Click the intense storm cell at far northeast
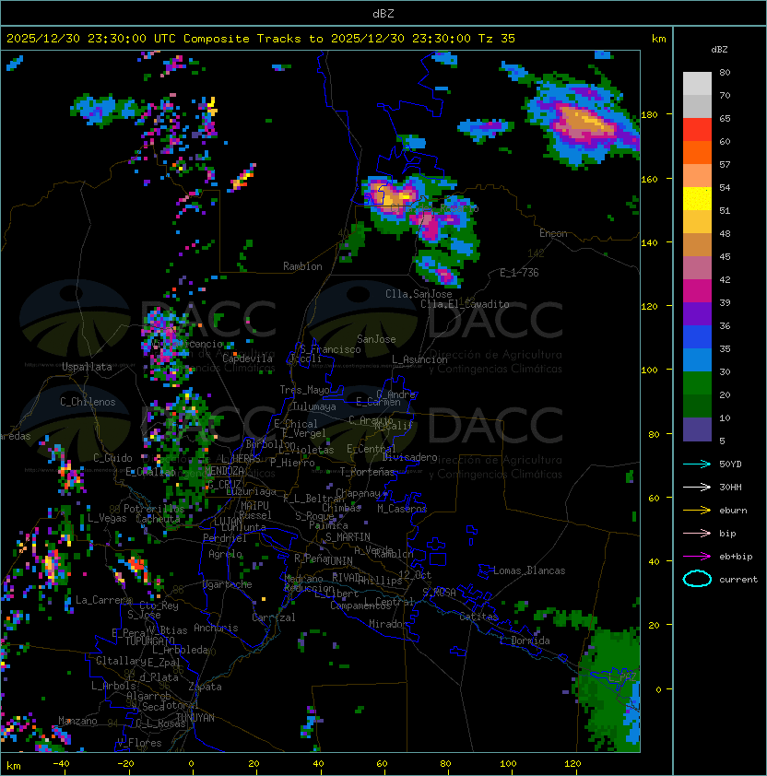The image size is (767, 776). pos(583,122)
